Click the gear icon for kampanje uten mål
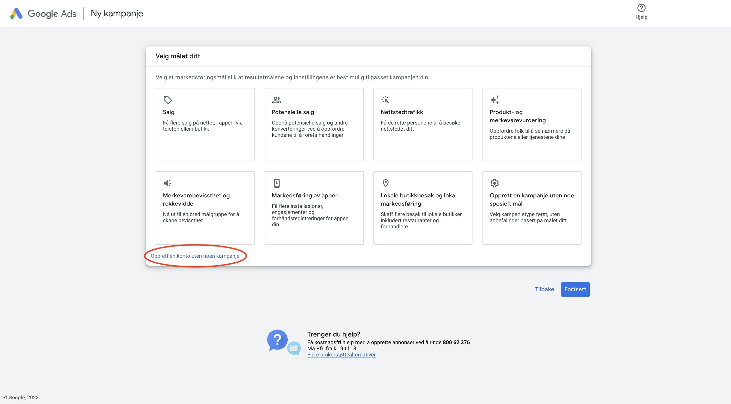 point(494,183)
